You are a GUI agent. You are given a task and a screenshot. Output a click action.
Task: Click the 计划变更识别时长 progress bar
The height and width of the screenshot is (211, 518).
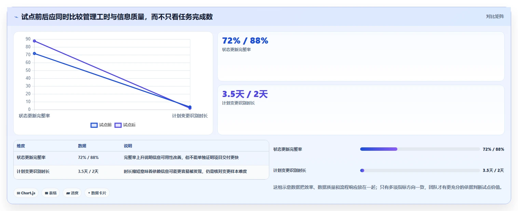point(420,171)
